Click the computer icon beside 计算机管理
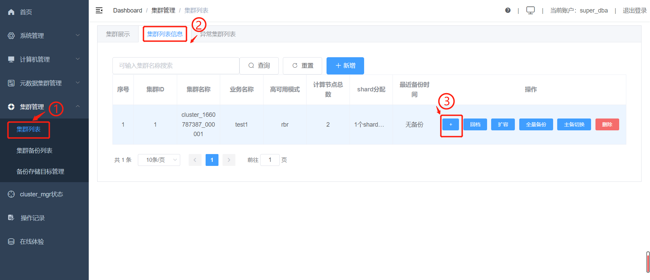The height and width of the screenshot is (280, 650). tap(11, 59)
